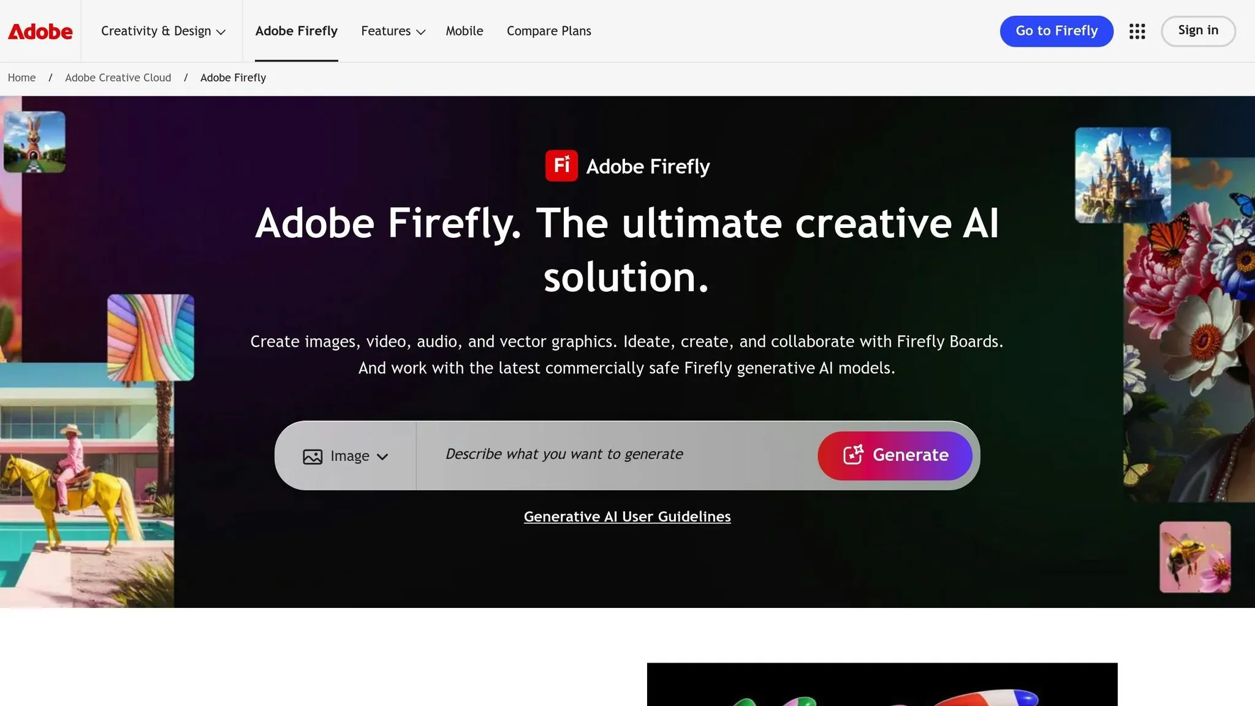Open the Mobile menu item
This screenshot has width=1255, height=706.
[x=464, y=31]
